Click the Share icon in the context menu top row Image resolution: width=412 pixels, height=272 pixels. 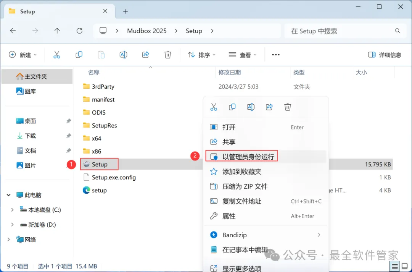click(x=269, y=107)
